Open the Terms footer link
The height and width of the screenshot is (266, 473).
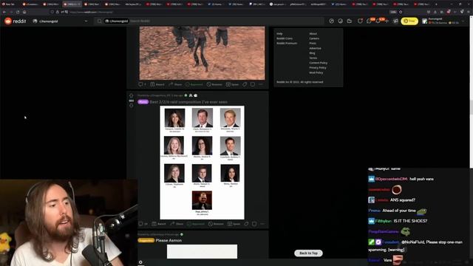(x=313, y=58)
